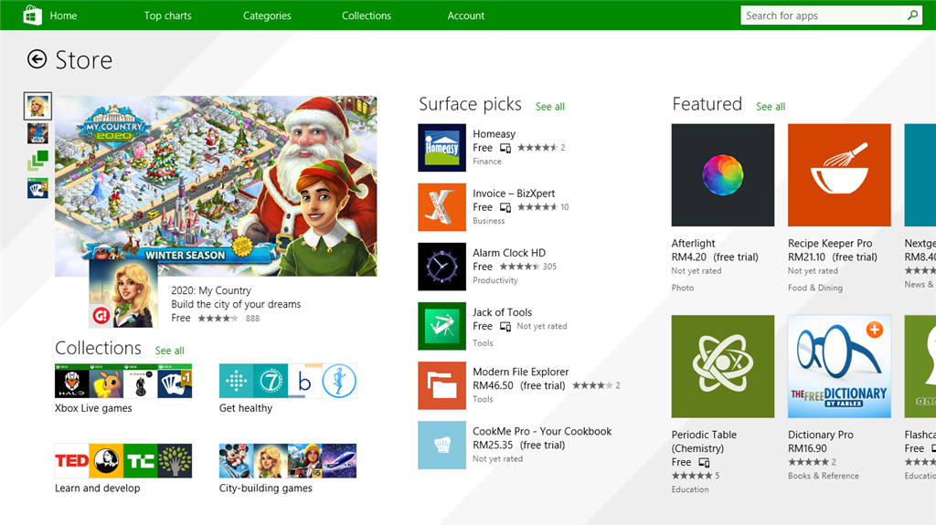Image resolution: width=936 pixels, height=525 pixels.
Task: Open the Afterlight app tile
Action: (x=722, y=174)
